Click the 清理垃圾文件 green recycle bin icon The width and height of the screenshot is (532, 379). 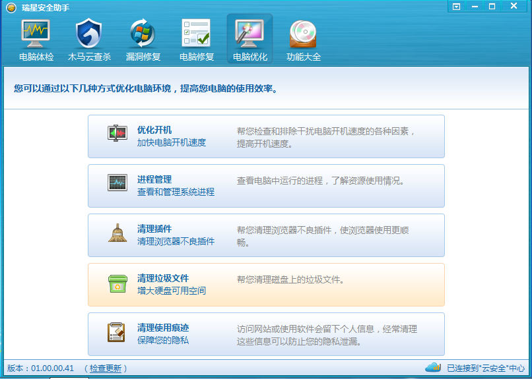point(117,284)
